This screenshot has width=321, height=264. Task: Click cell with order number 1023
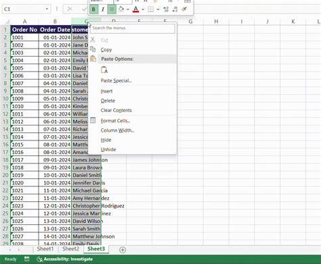(x=24, y=206)
